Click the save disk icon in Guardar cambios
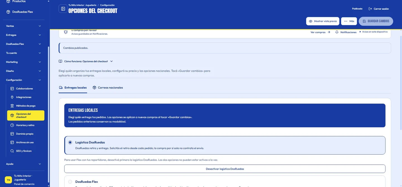Image resolution: width=402 pixels, height=187 pixels. pyautogui.click(x=364, y=21)
